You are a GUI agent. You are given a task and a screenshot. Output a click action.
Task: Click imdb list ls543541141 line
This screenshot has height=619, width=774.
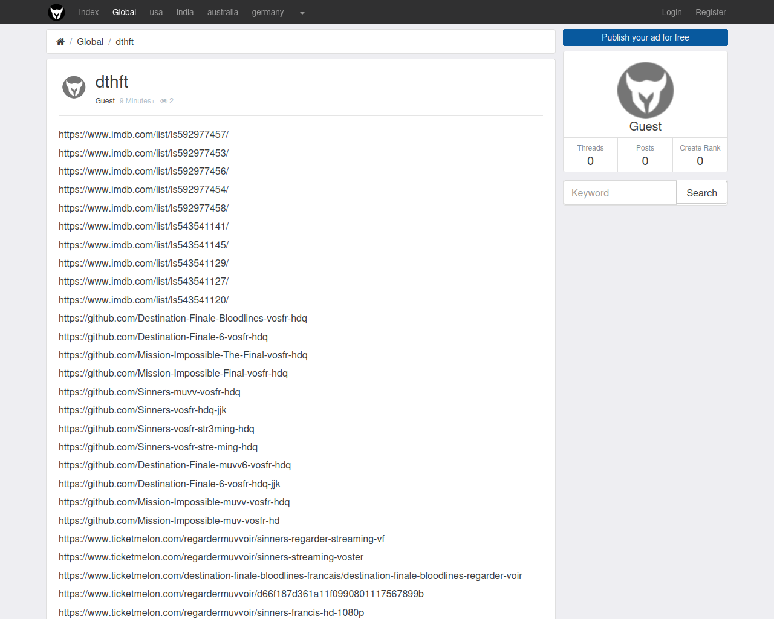143,226
